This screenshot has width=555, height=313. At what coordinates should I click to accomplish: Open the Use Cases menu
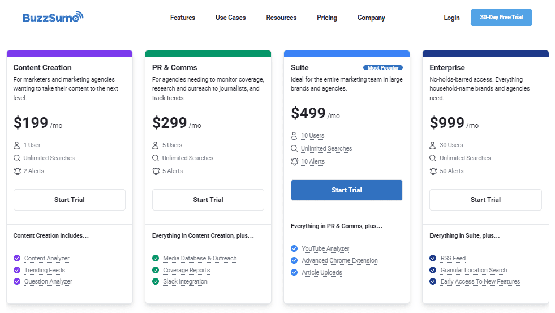click(x=230, y=18)
